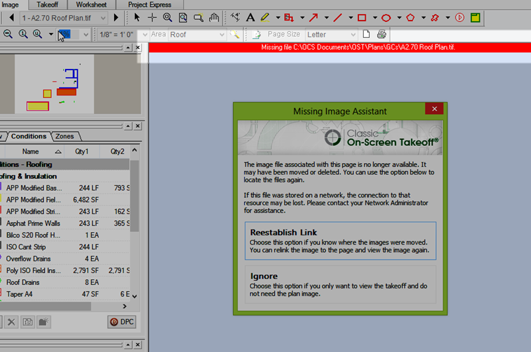Click the delete X icon beside DPC
The width and height of the screenshot is (531, 352).
point(11,322)
